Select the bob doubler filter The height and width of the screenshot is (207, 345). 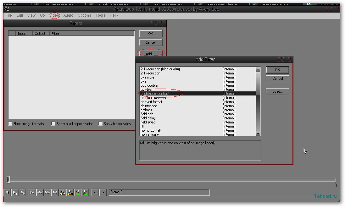coord(198,85)
